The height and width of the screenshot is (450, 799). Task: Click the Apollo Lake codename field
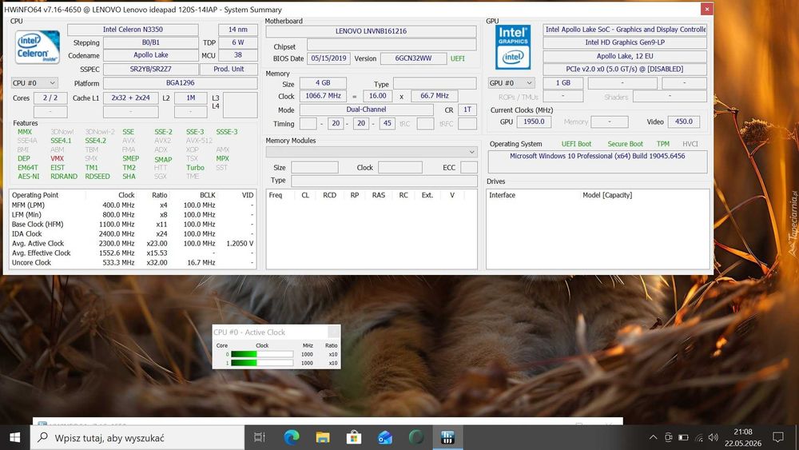point(151,55)
